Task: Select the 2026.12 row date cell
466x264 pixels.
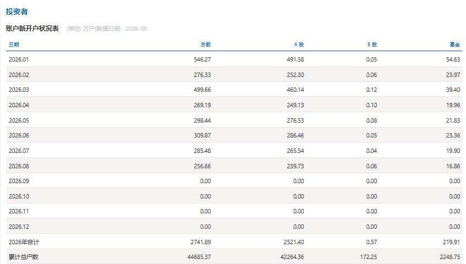Action: pos(19,227)
